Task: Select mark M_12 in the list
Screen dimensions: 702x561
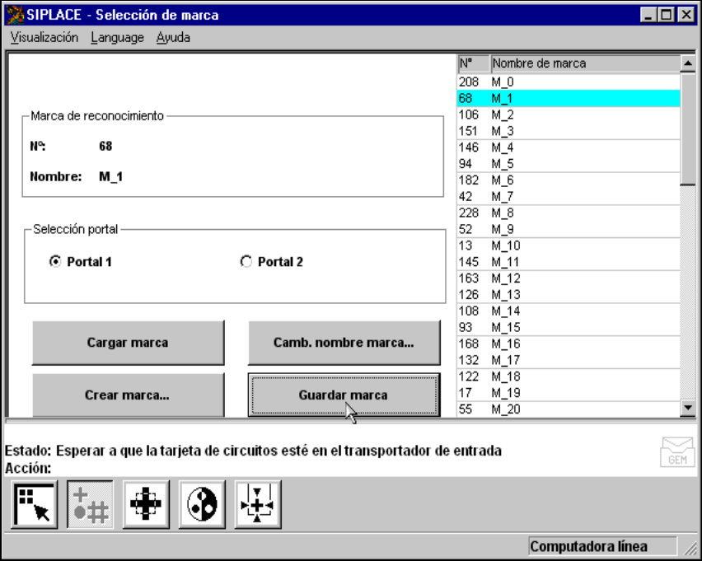Action: point(569,278)
